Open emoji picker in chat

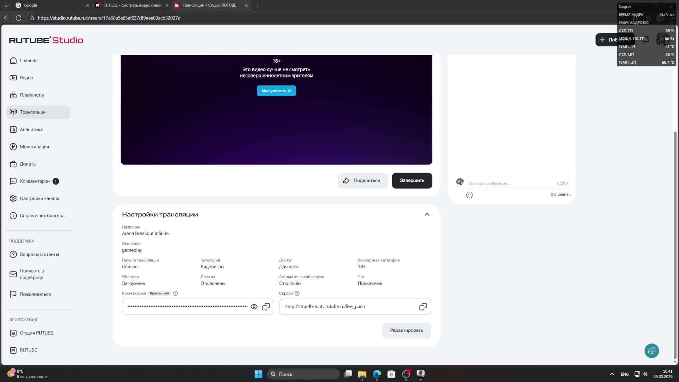pyautogui.click(x=469, y=195)
